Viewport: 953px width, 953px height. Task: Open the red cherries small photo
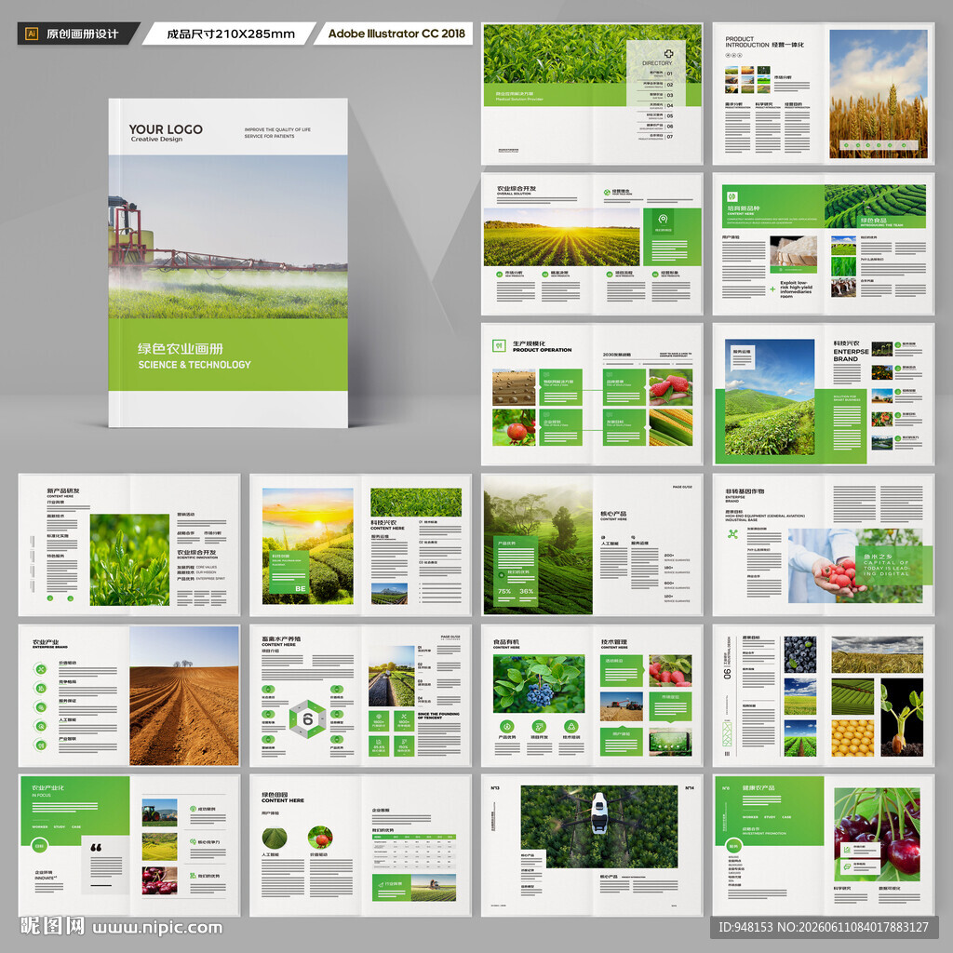159,880
